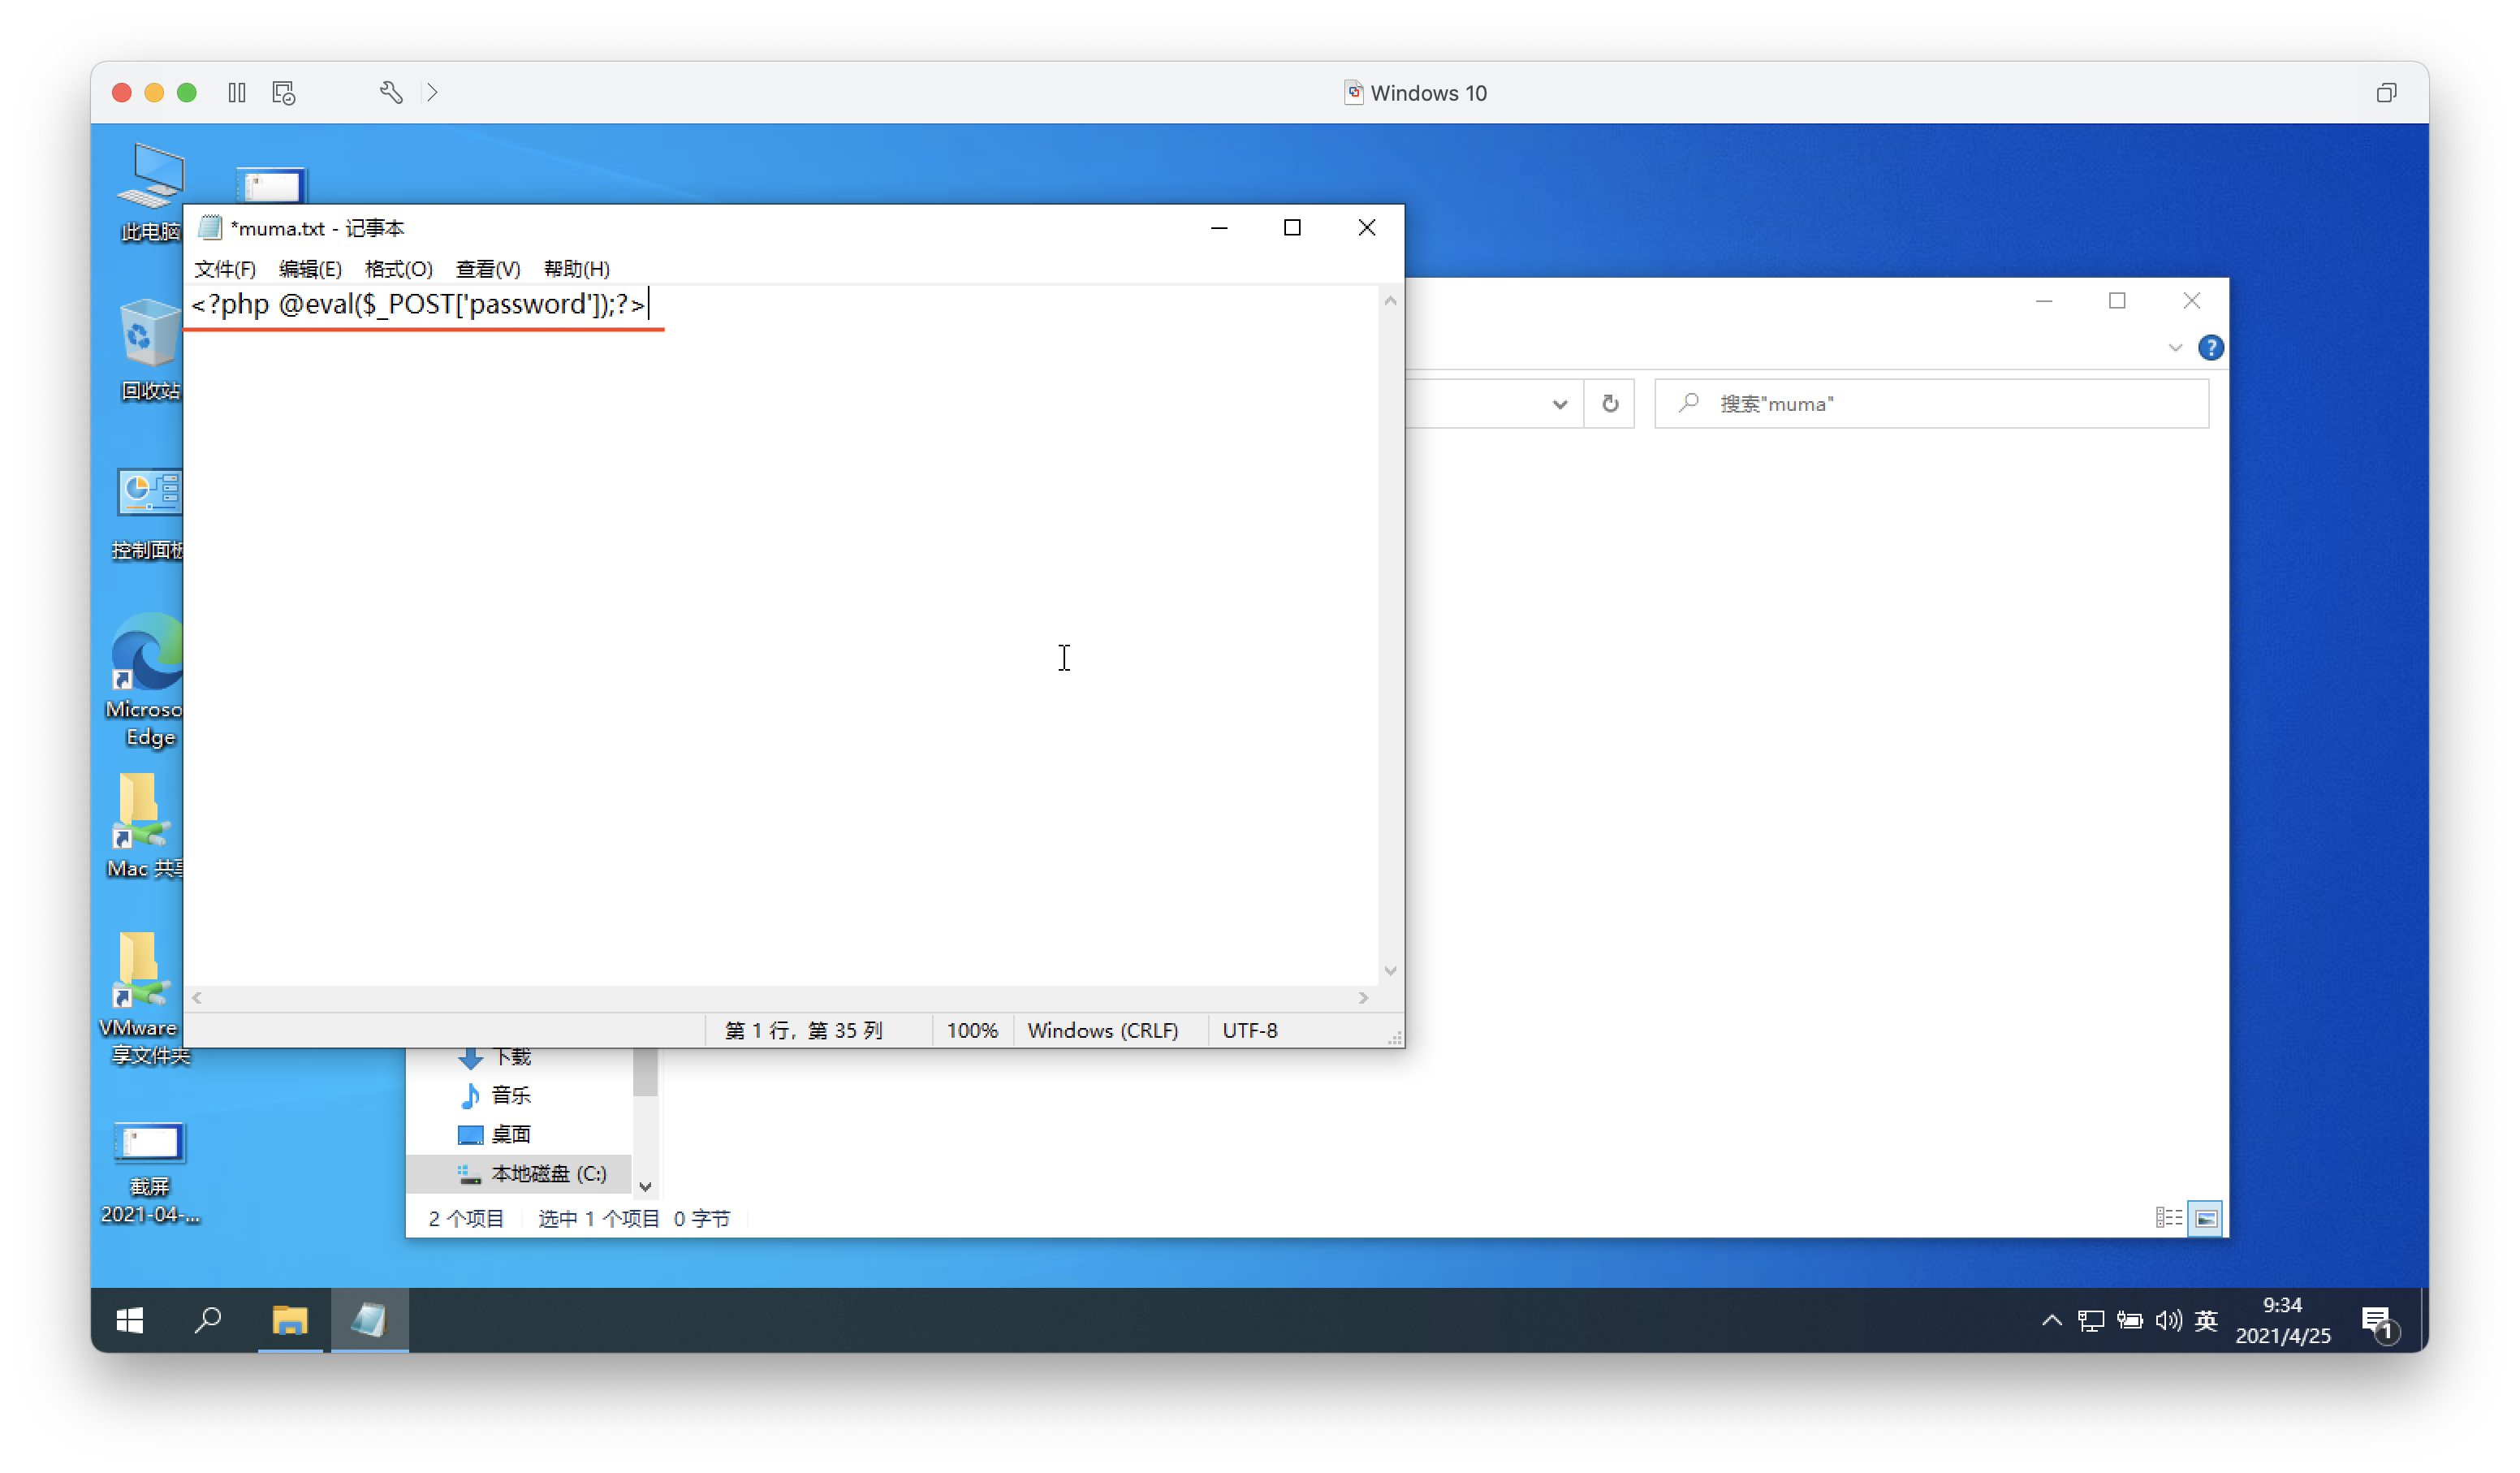The image size is (2520, 1473).
Task: Expand the VM toolbar arrow chevron
Action: 432,93
